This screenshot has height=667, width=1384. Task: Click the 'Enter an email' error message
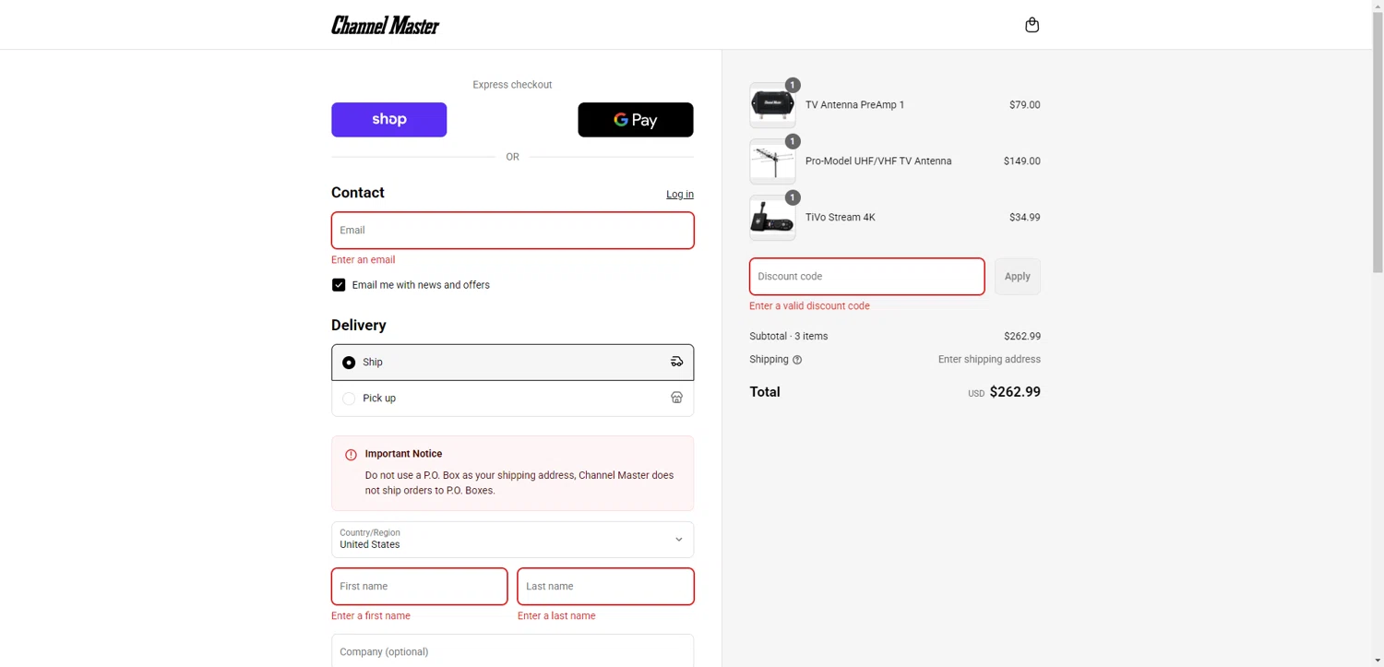coord(363,260)
